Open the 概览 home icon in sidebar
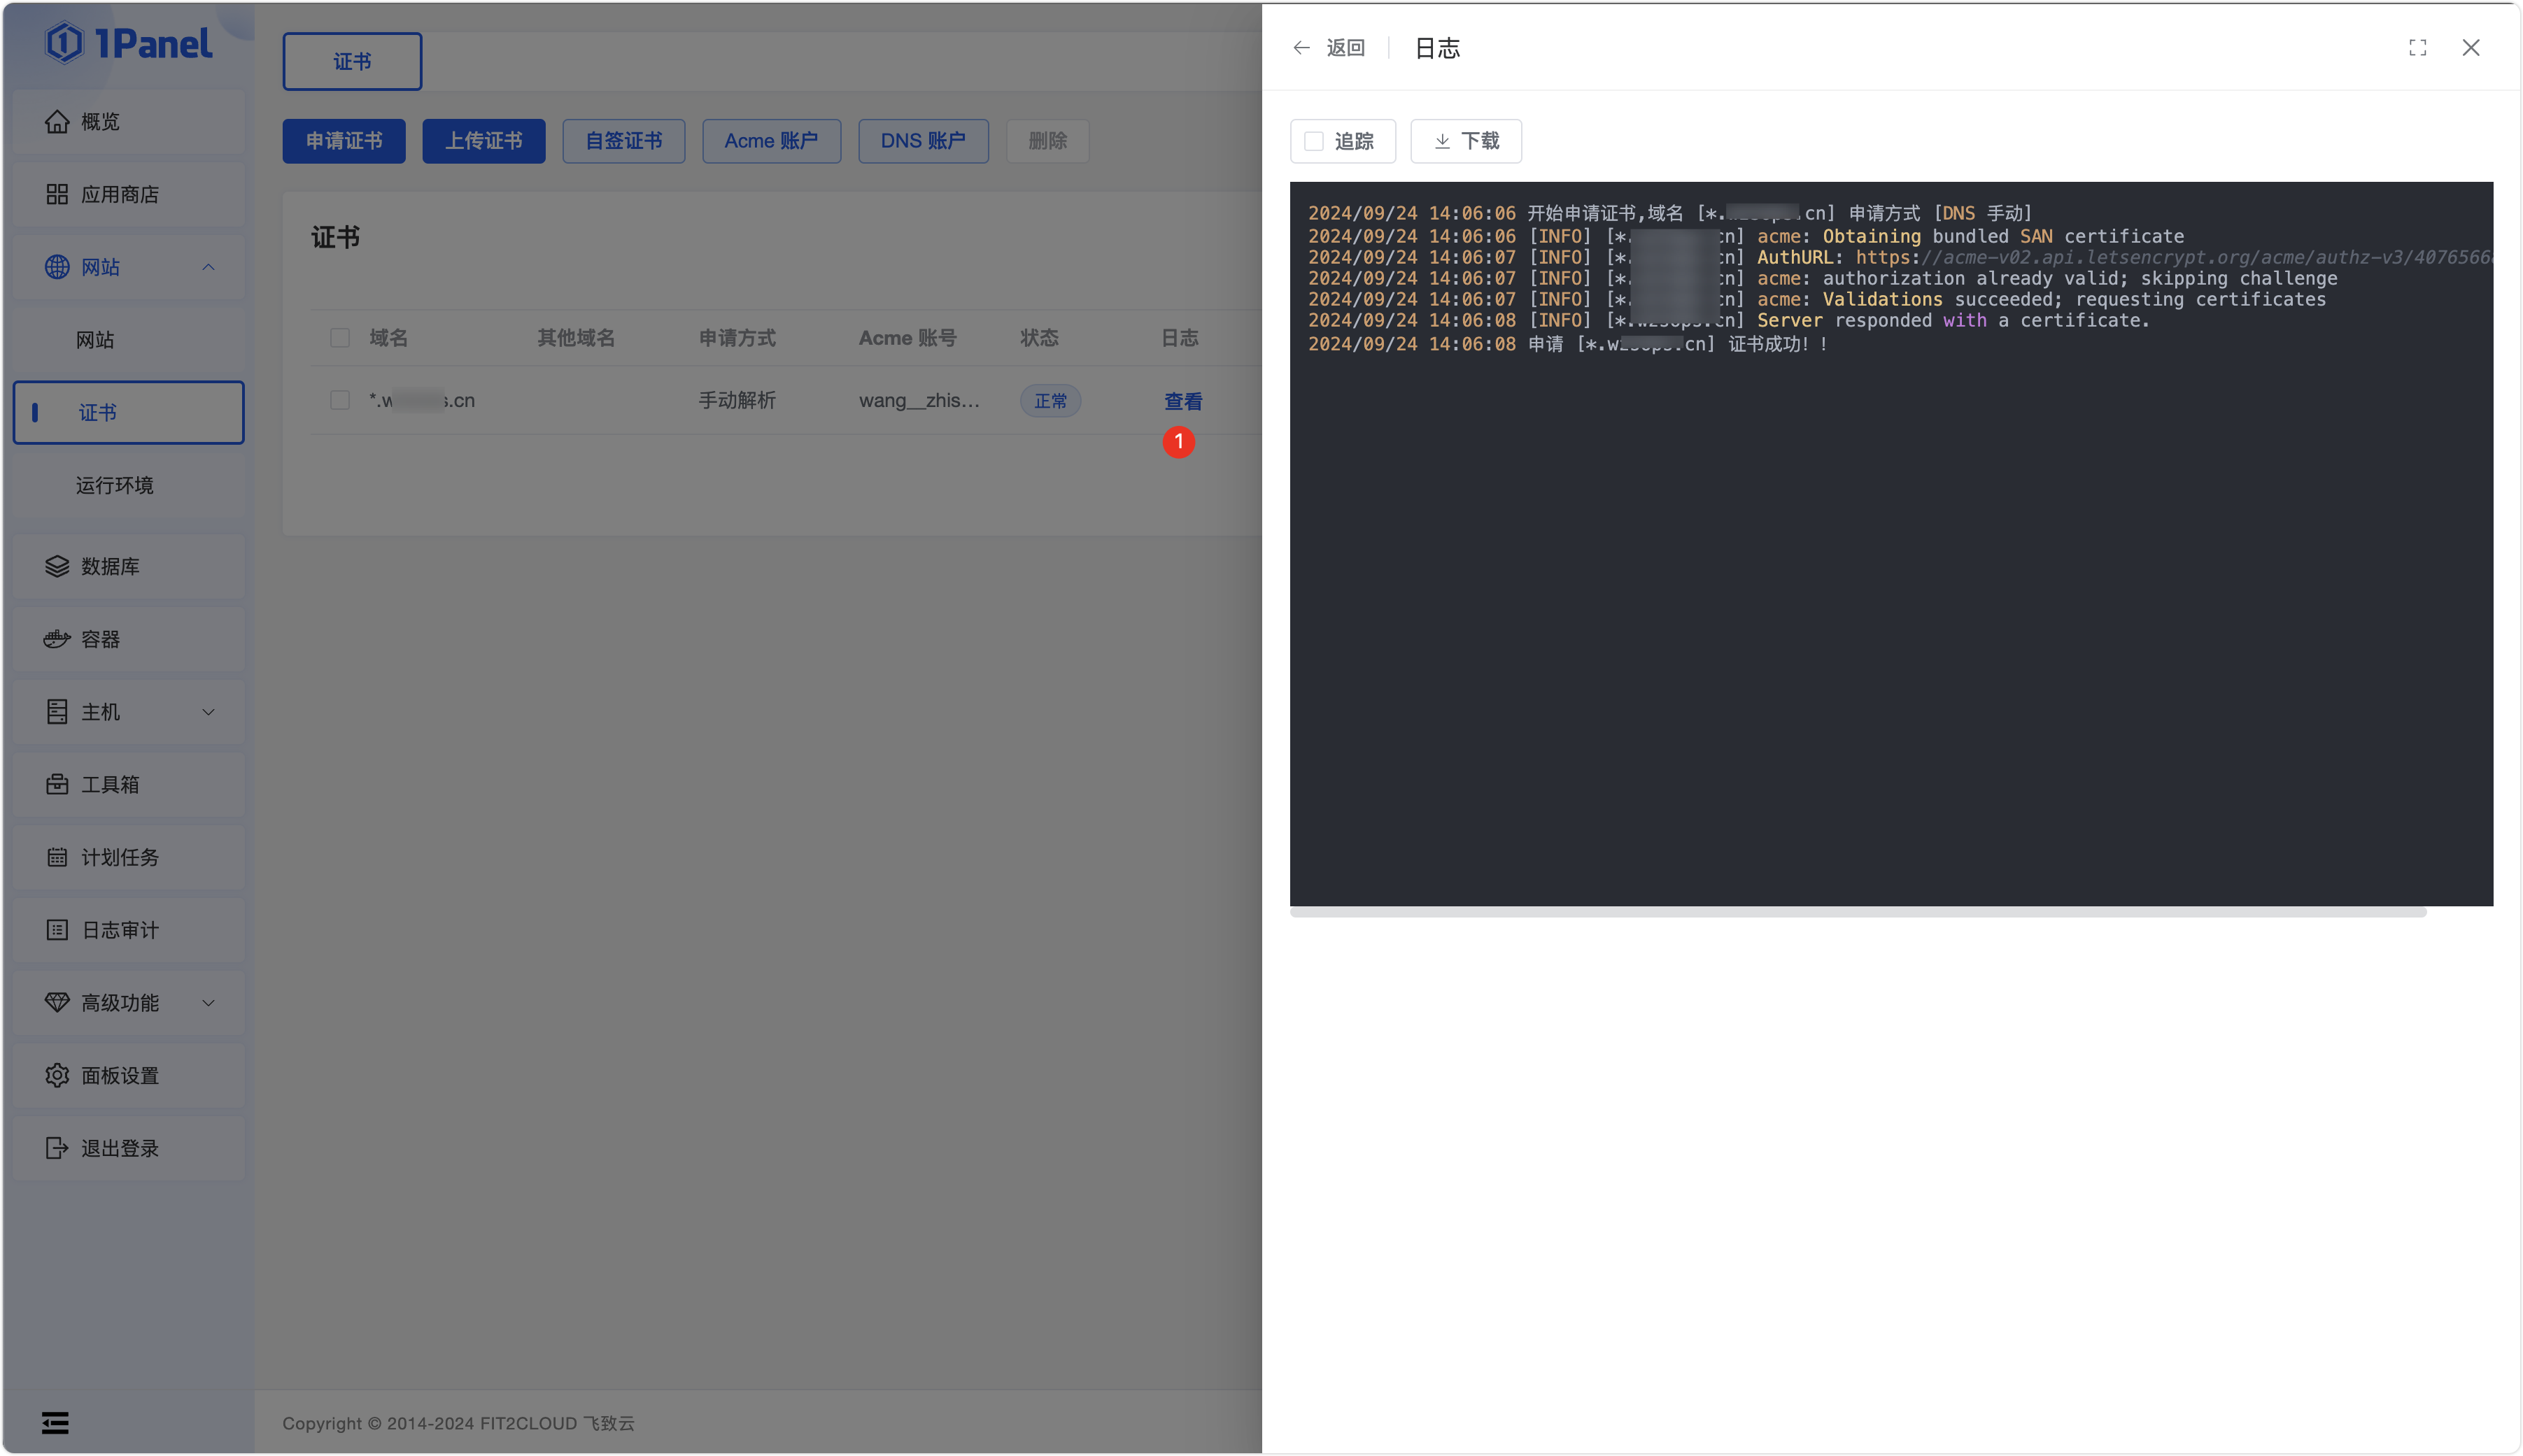Viewport: 2523px width, 1456px height. [x=57, y=122]
